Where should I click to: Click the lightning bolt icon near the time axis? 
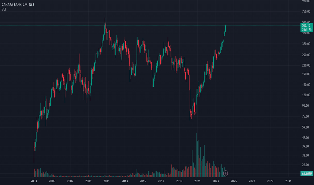point(225,173)
